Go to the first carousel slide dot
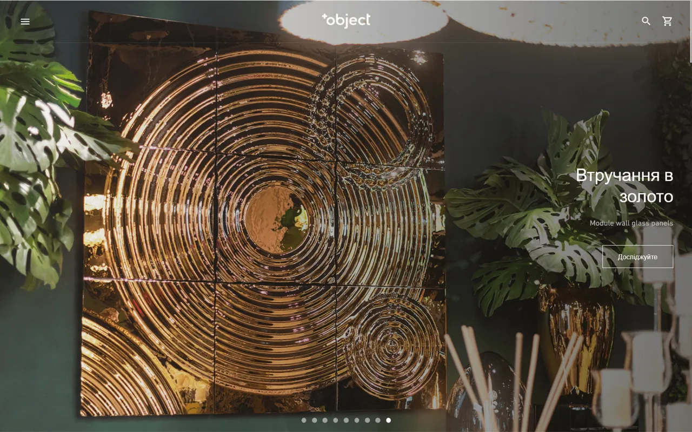Image resolution: width=692 pixels, height=432 pixels. tap(304, 420)
